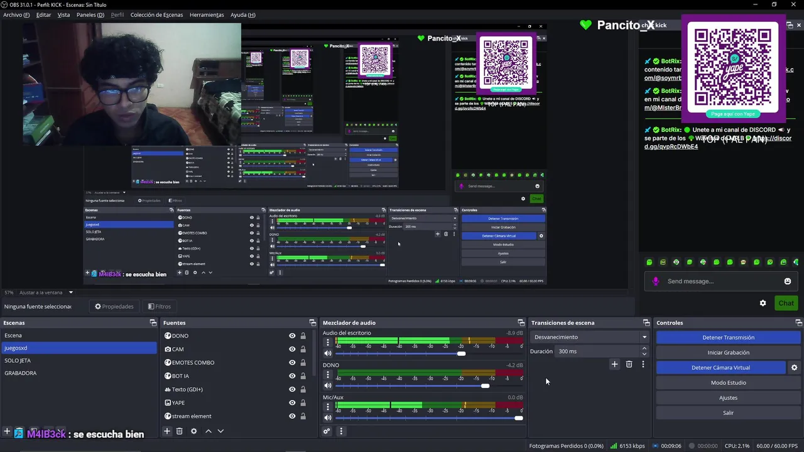Click Detener Transmisión button
This screenshot has height=452, width=804.
728,337
